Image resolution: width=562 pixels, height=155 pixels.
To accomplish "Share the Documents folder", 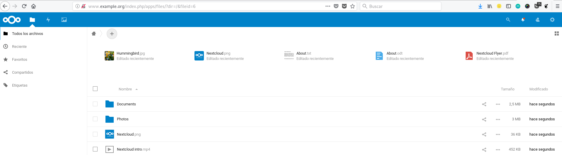I will 484,104.
